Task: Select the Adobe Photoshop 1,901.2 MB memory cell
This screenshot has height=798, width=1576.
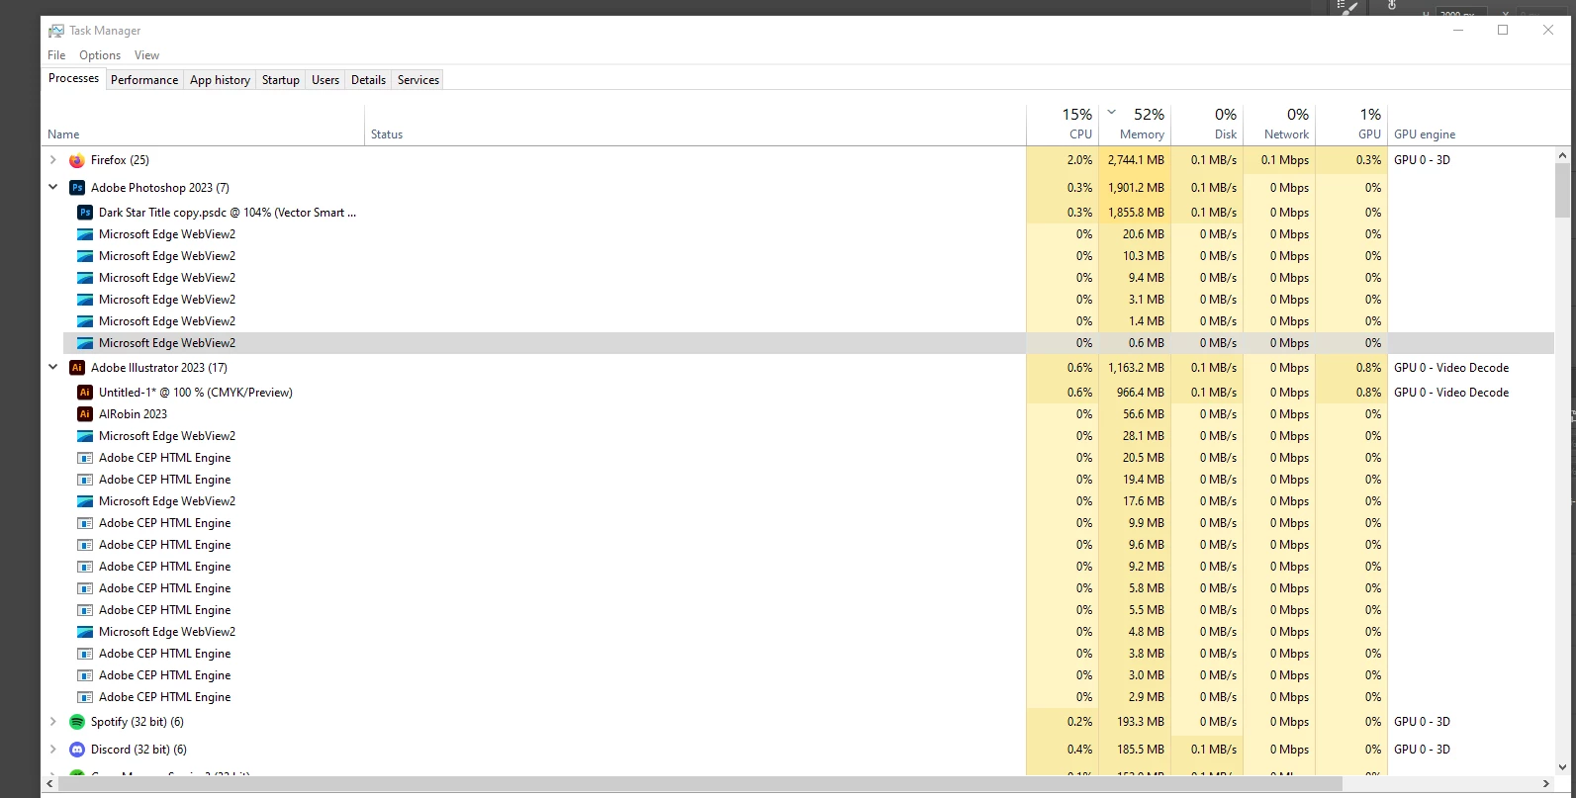Action: click(x=1135, y=188)
